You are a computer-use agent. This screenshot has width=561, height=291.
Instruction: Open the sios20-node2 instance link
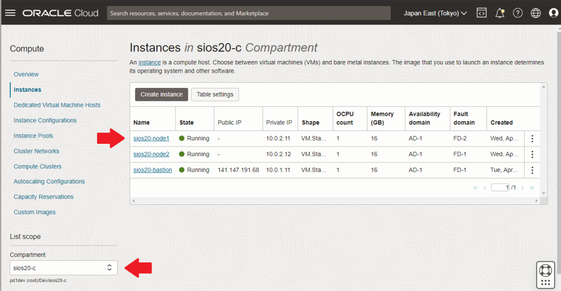click(x=151, y=154)
